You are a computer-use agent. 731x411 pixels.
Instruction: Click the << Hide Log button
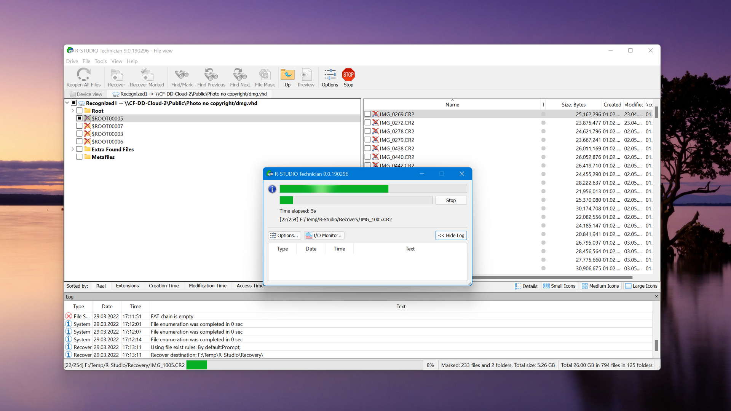(451, 235)
